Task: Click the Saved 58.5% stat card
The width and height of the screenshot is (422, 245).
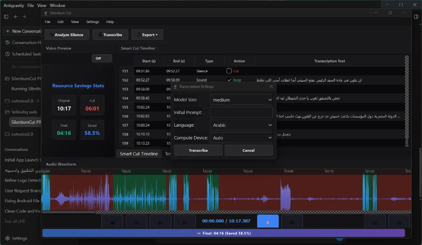Action: [92, 129]
